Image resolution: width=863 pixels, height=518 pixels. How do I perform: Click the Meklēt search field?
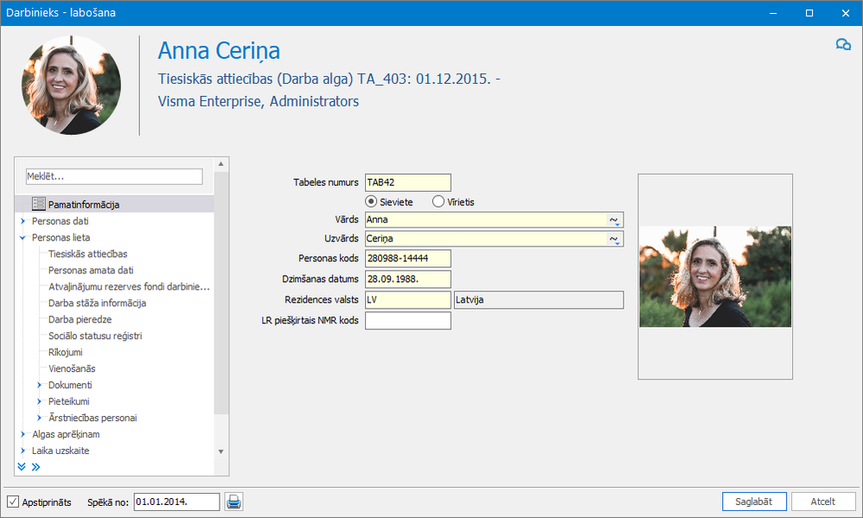coord(114,176)
